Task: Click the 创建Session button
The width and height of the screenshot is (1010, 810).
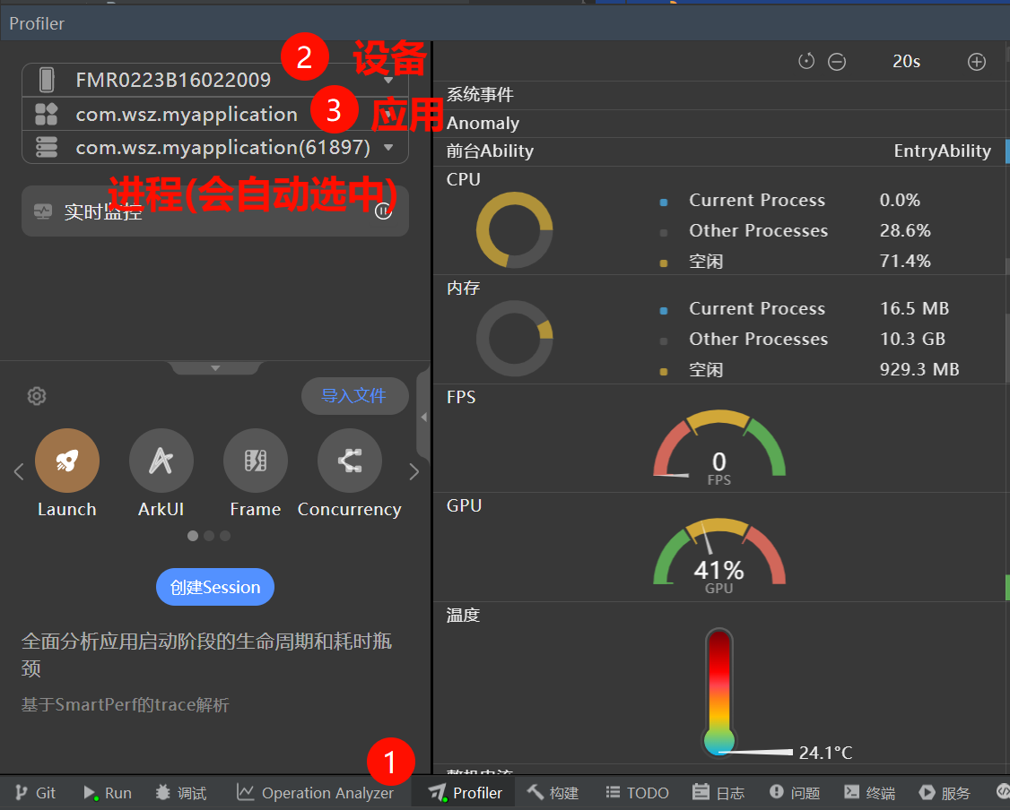Action: click(215, 587)
